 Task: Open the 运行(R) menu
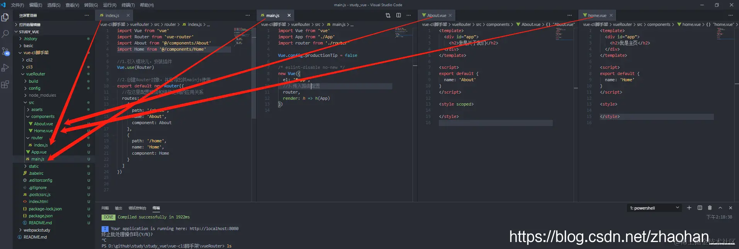coord(110,5)
